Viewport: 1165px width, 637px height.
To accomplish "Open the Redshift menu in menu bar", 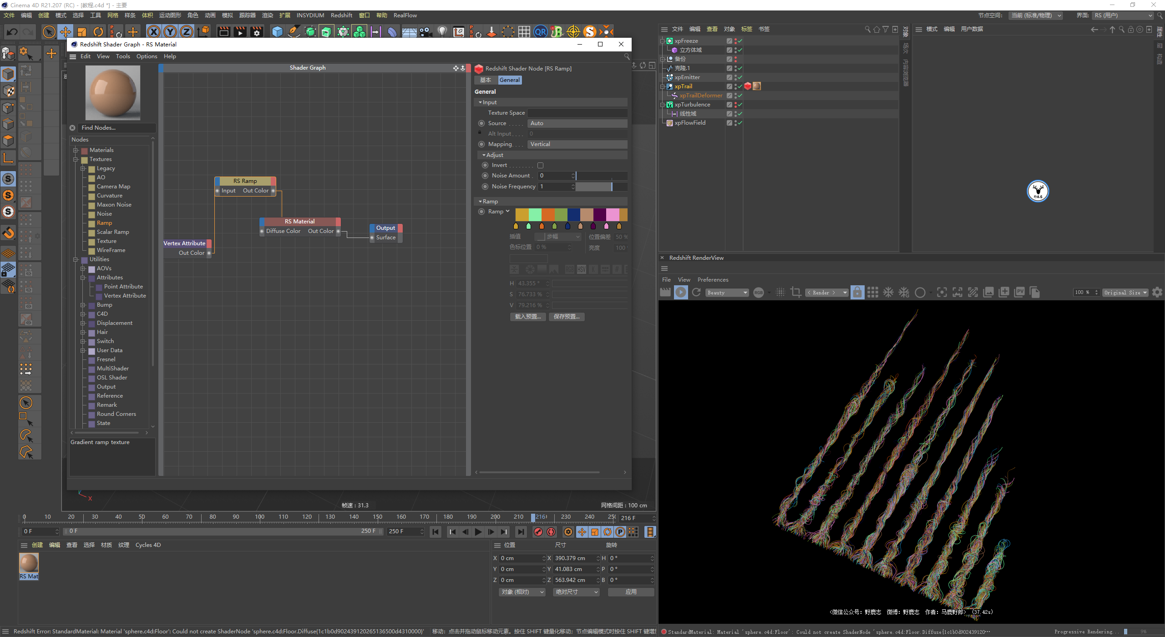I will [x=341, y=15].
